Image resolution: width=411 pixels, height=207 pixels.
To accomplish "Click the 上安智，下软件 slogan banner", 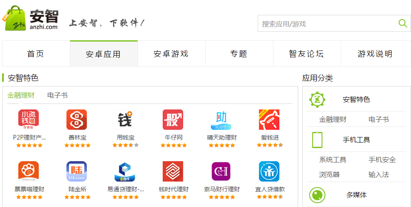I will (106, 23).
